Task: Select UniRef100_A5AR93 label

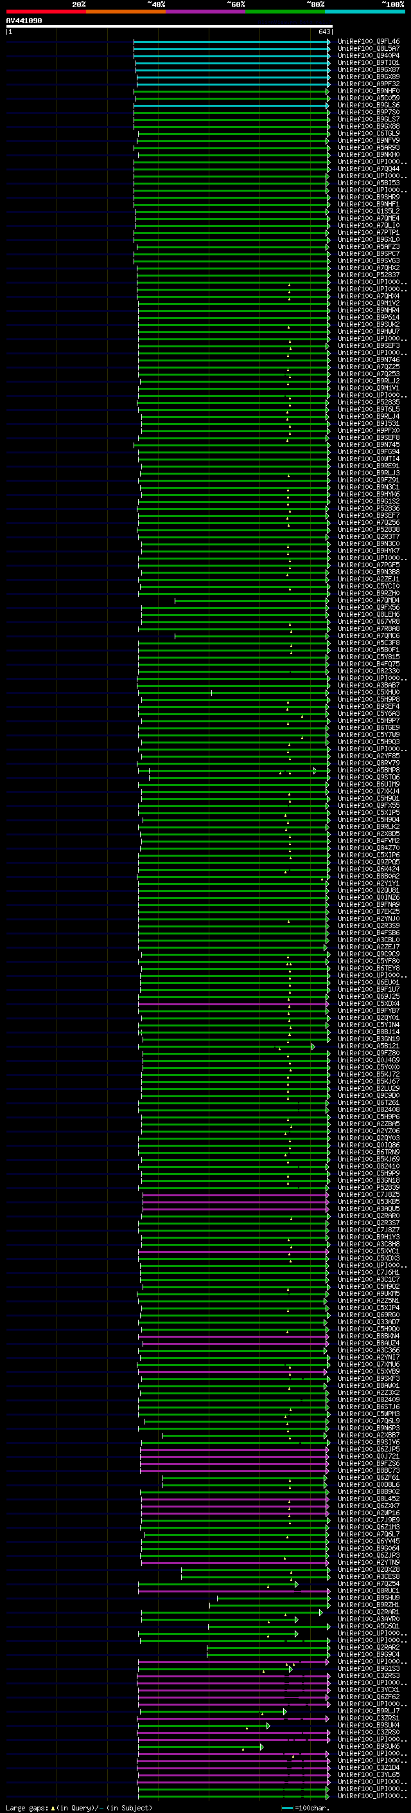Action: pyautogui.click(x=369, y=148)
